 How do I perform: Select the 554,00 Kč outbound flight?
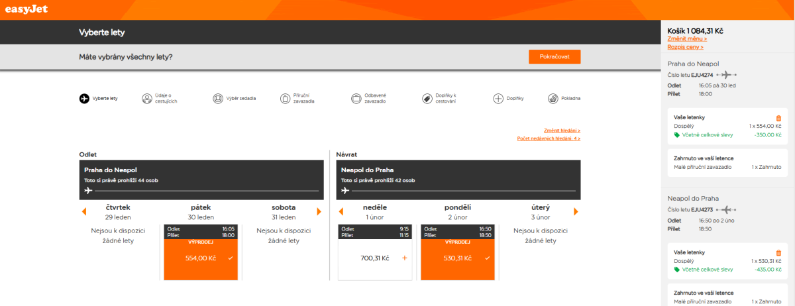pos(201,258)
